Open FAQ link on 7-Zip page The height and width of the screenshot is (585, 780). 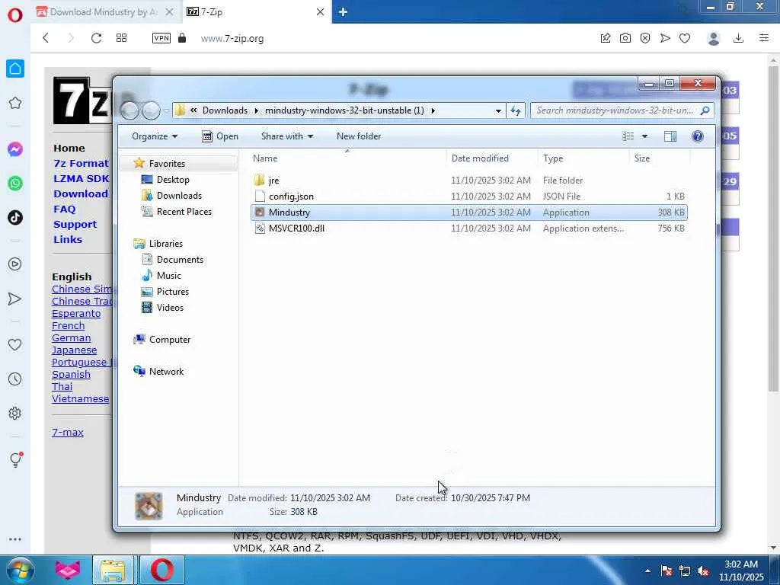pyautogui.click(x=65, y=209)
